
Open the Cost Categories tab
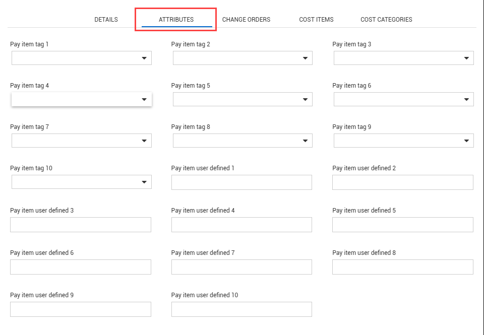tap(386, 20)
